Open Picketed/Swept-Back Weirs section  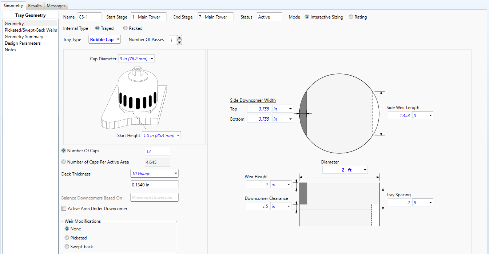click(x=31, y=30)
